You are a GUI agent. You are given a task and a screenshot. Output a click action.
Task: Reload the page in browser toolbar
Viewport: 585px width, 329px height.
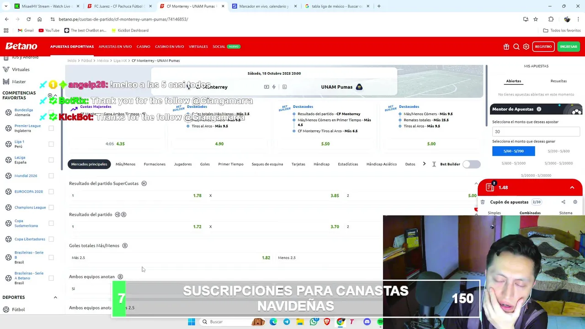(x=28, y=19)
